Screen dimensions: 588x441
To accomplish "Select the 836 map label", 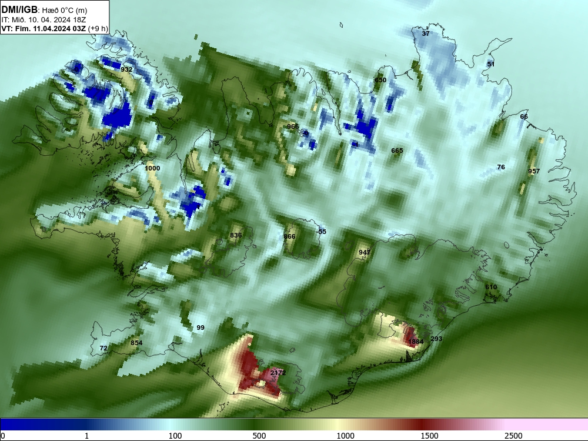I will point(236,235).
